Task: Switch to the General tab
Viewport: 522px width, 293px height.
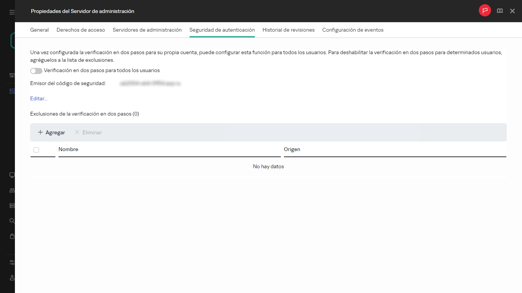Action: pyautogui.click(x=39, y=30)
